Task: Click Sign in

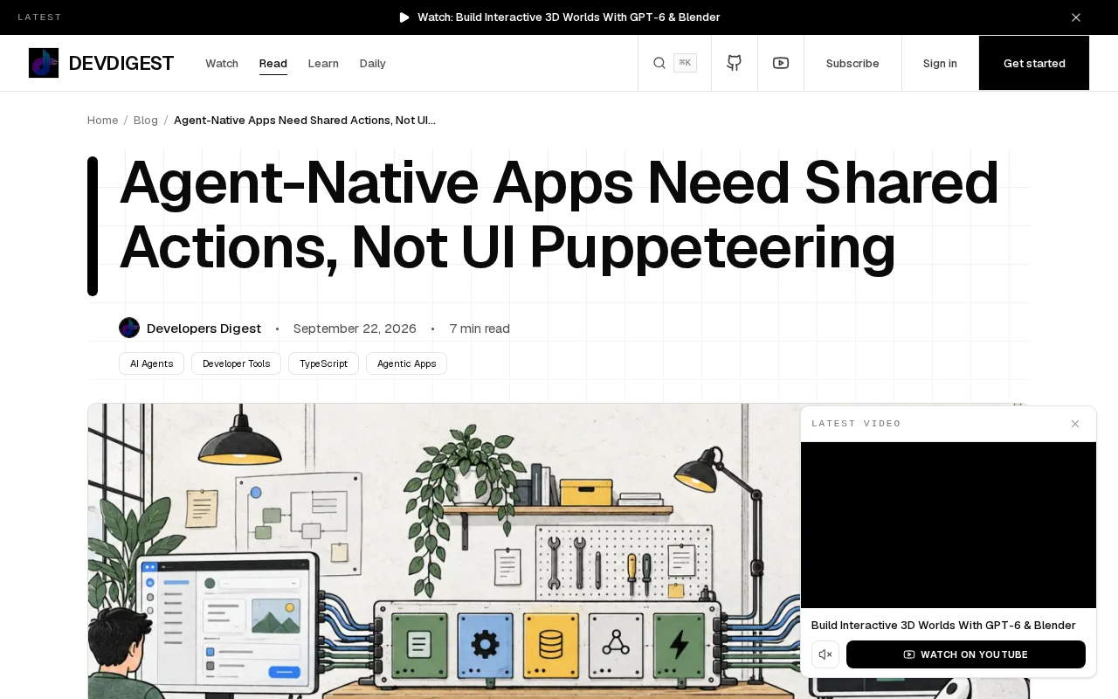Action: [x=940, y=64]
